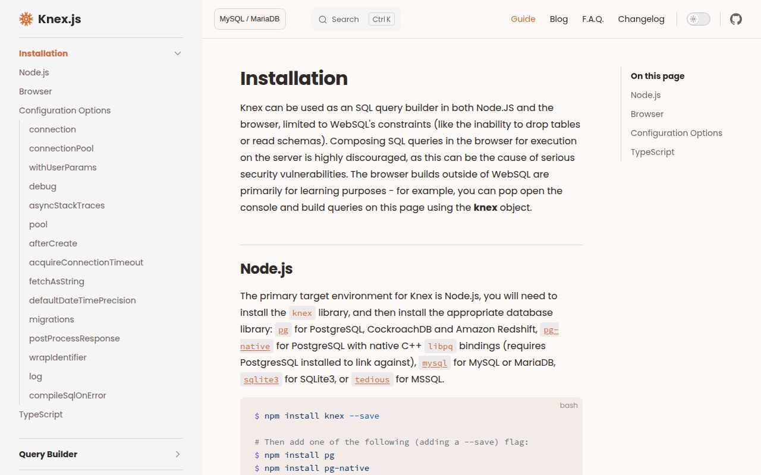
Task: Follow the mysql package link
Action: [435, 363]
